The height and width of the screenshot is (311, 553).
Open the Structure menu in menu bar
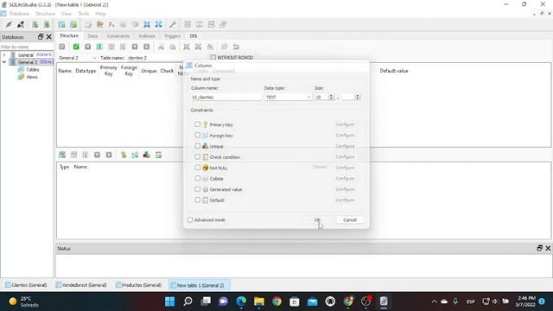tap(45, 14)
